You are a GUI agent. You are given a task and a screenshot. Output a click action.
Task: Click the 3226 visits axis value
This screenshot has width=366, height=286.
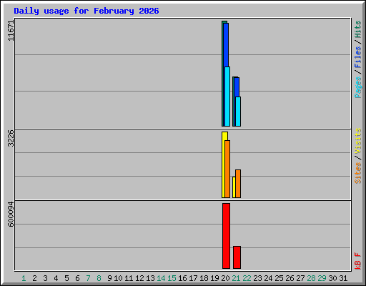click(11, 138)
